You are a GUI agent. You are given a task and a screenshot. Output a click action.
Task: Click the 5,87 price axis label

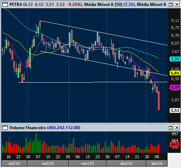click(x=175, y=100)
